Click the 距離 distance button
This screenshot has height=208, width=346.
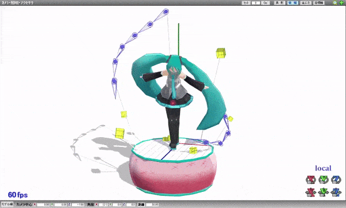click(141, 205)
